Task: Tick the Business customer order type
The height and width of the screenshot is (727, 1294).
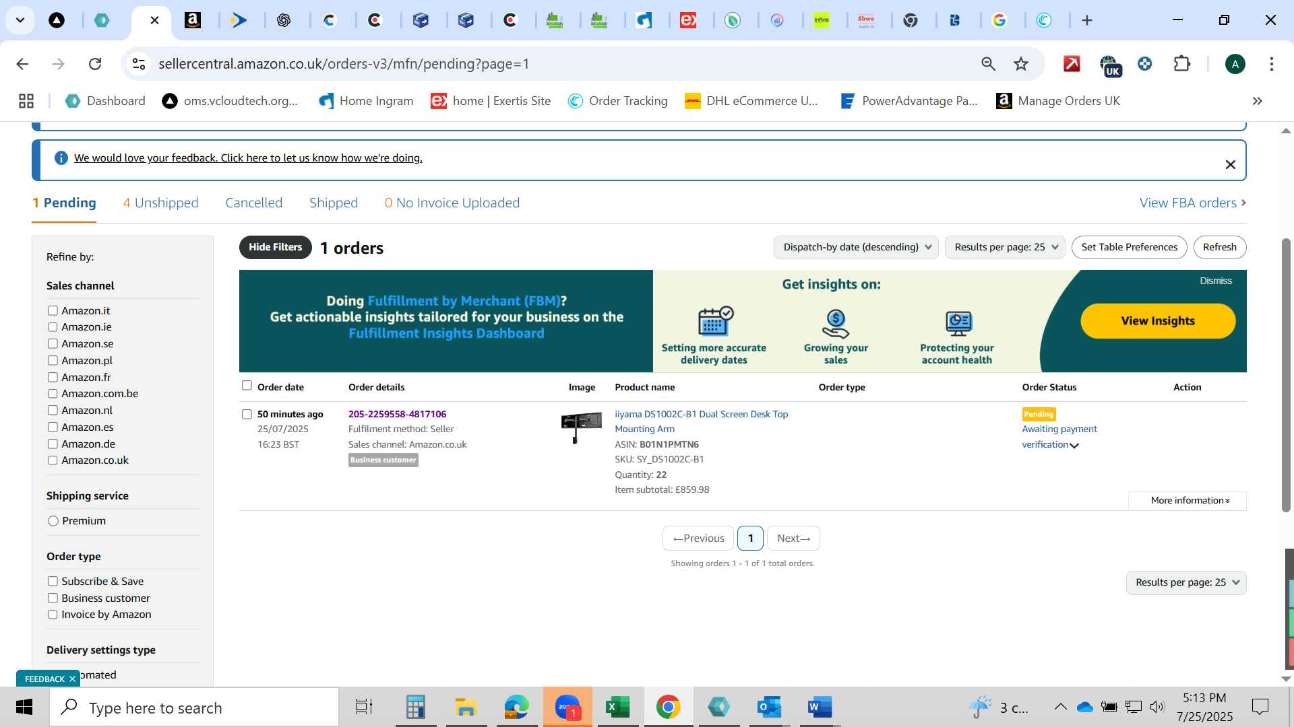Action: coord(53,598)
